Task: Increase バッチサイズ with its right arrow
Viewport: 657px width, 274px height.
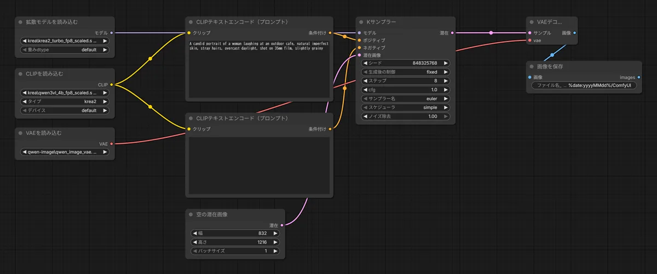Action: click(275, 251)
